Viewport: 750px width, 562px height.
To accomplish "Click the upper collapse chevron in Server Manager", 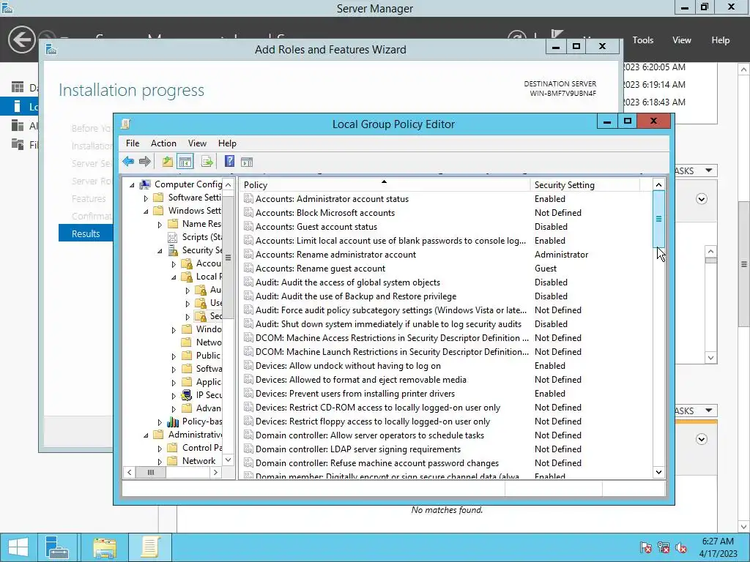I will click(702, 199).
